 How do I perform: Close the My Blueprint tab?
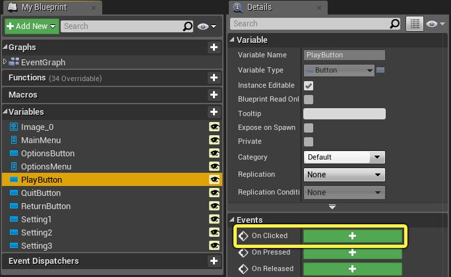click(x=94, y=8)
